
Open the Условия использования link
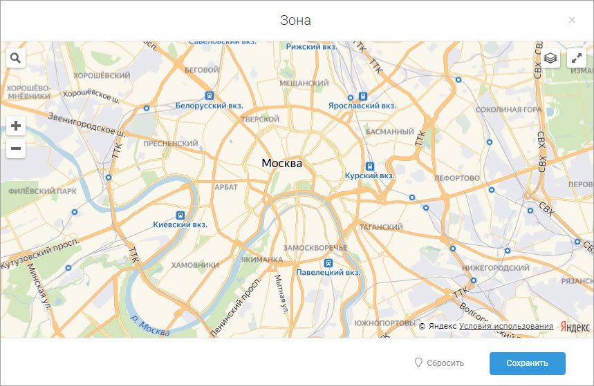click(x=506, y=326)
